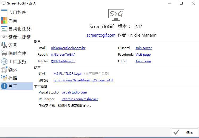Click the ScreenToGif title bar icon
The width and height of the screenshot is (199, 138).
[x=4, y=3]
